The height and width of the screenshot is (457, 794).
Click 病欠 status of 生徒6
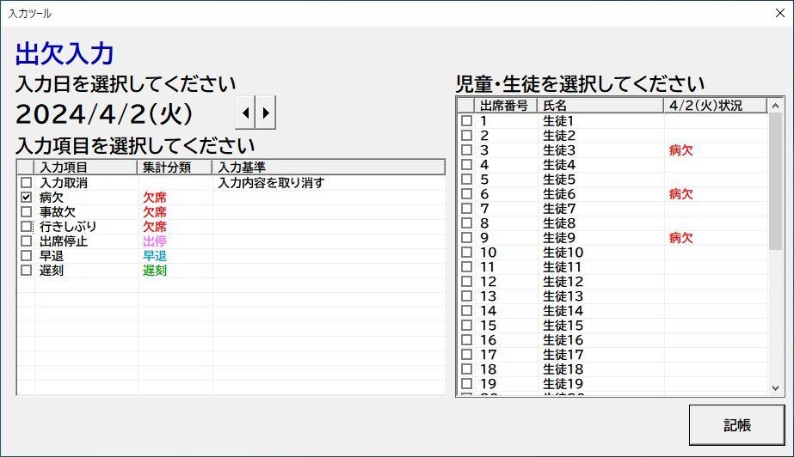click(x=680, y=194)
